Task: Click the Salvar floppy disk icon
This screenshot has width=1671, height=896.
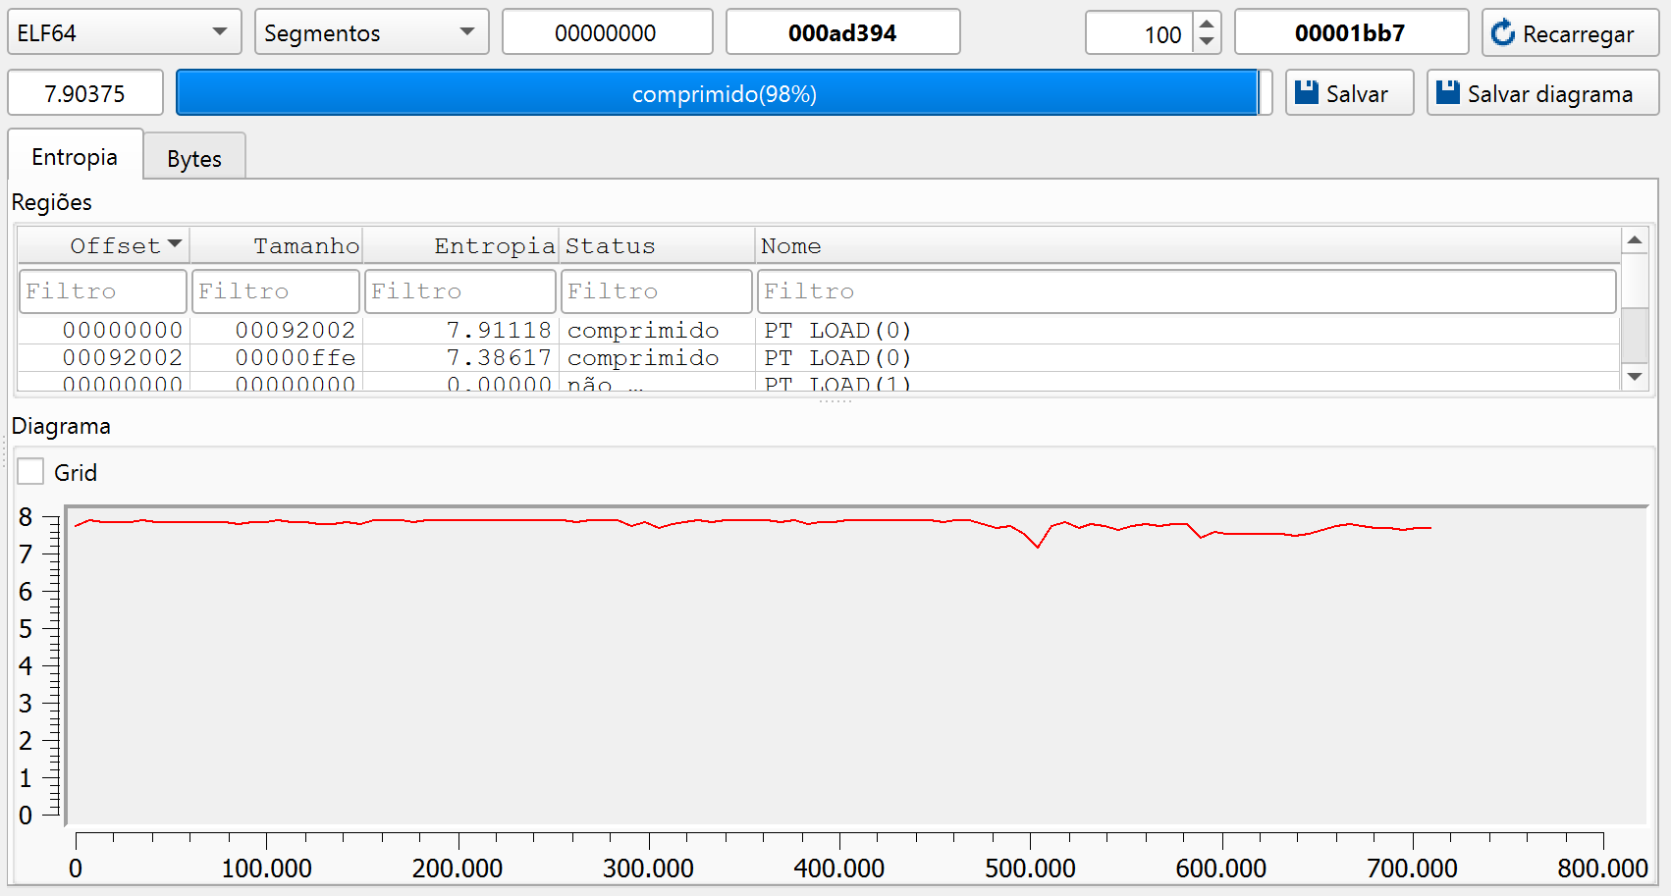Action: [1306, 93]
